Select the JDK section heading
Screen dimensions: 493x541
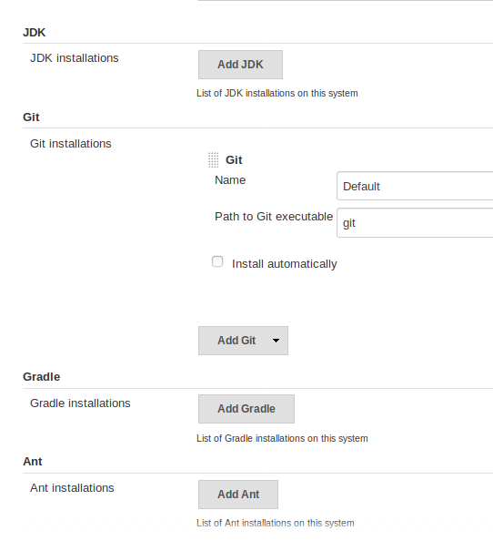coord(34,33)
